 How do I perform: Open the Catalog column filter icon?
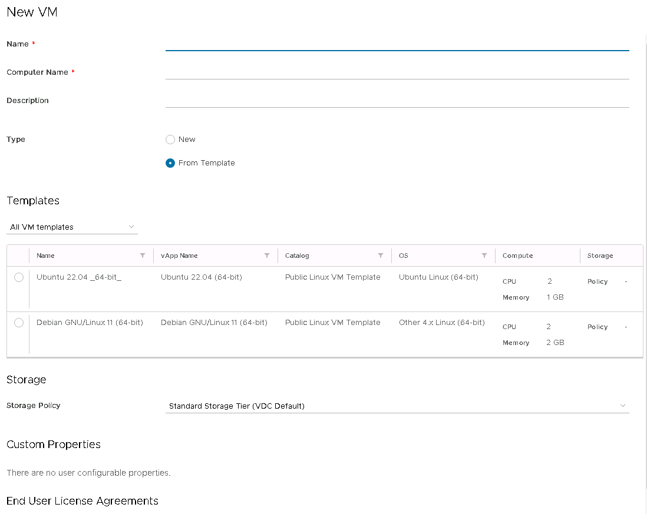pyautogui.click(x=381, y=256)
